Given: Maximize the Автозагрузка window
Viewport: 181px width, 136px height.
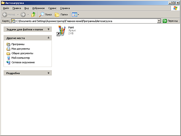Looking at the screenshot, I should (x=174, y=3).
